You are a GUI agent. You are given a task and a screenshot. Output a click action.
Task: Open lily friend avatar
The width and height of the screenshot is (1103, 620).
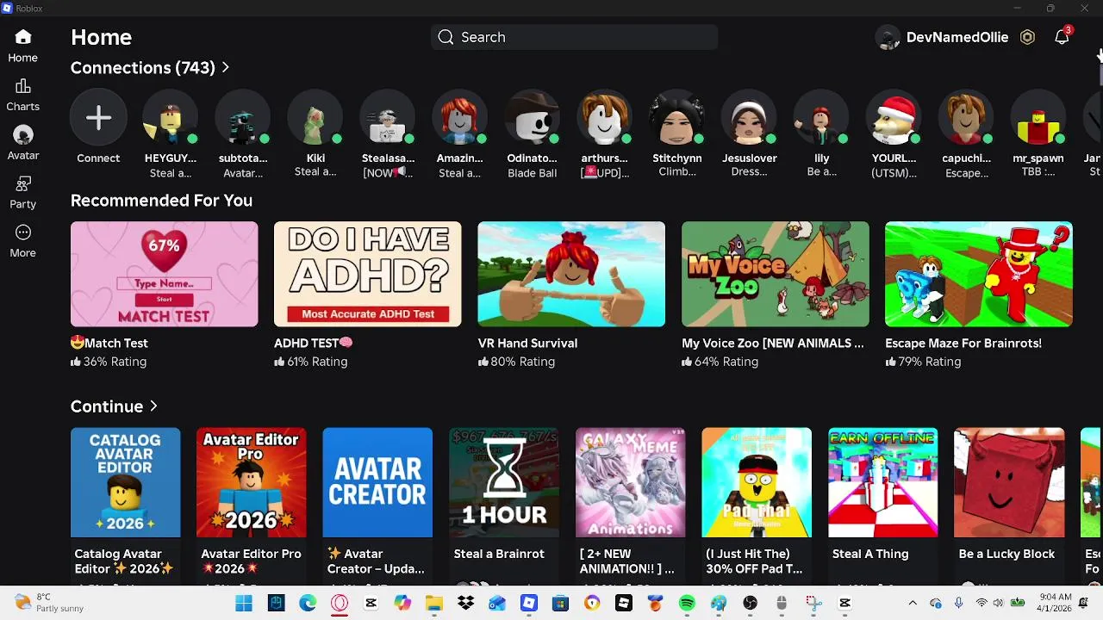coord(822,118)
